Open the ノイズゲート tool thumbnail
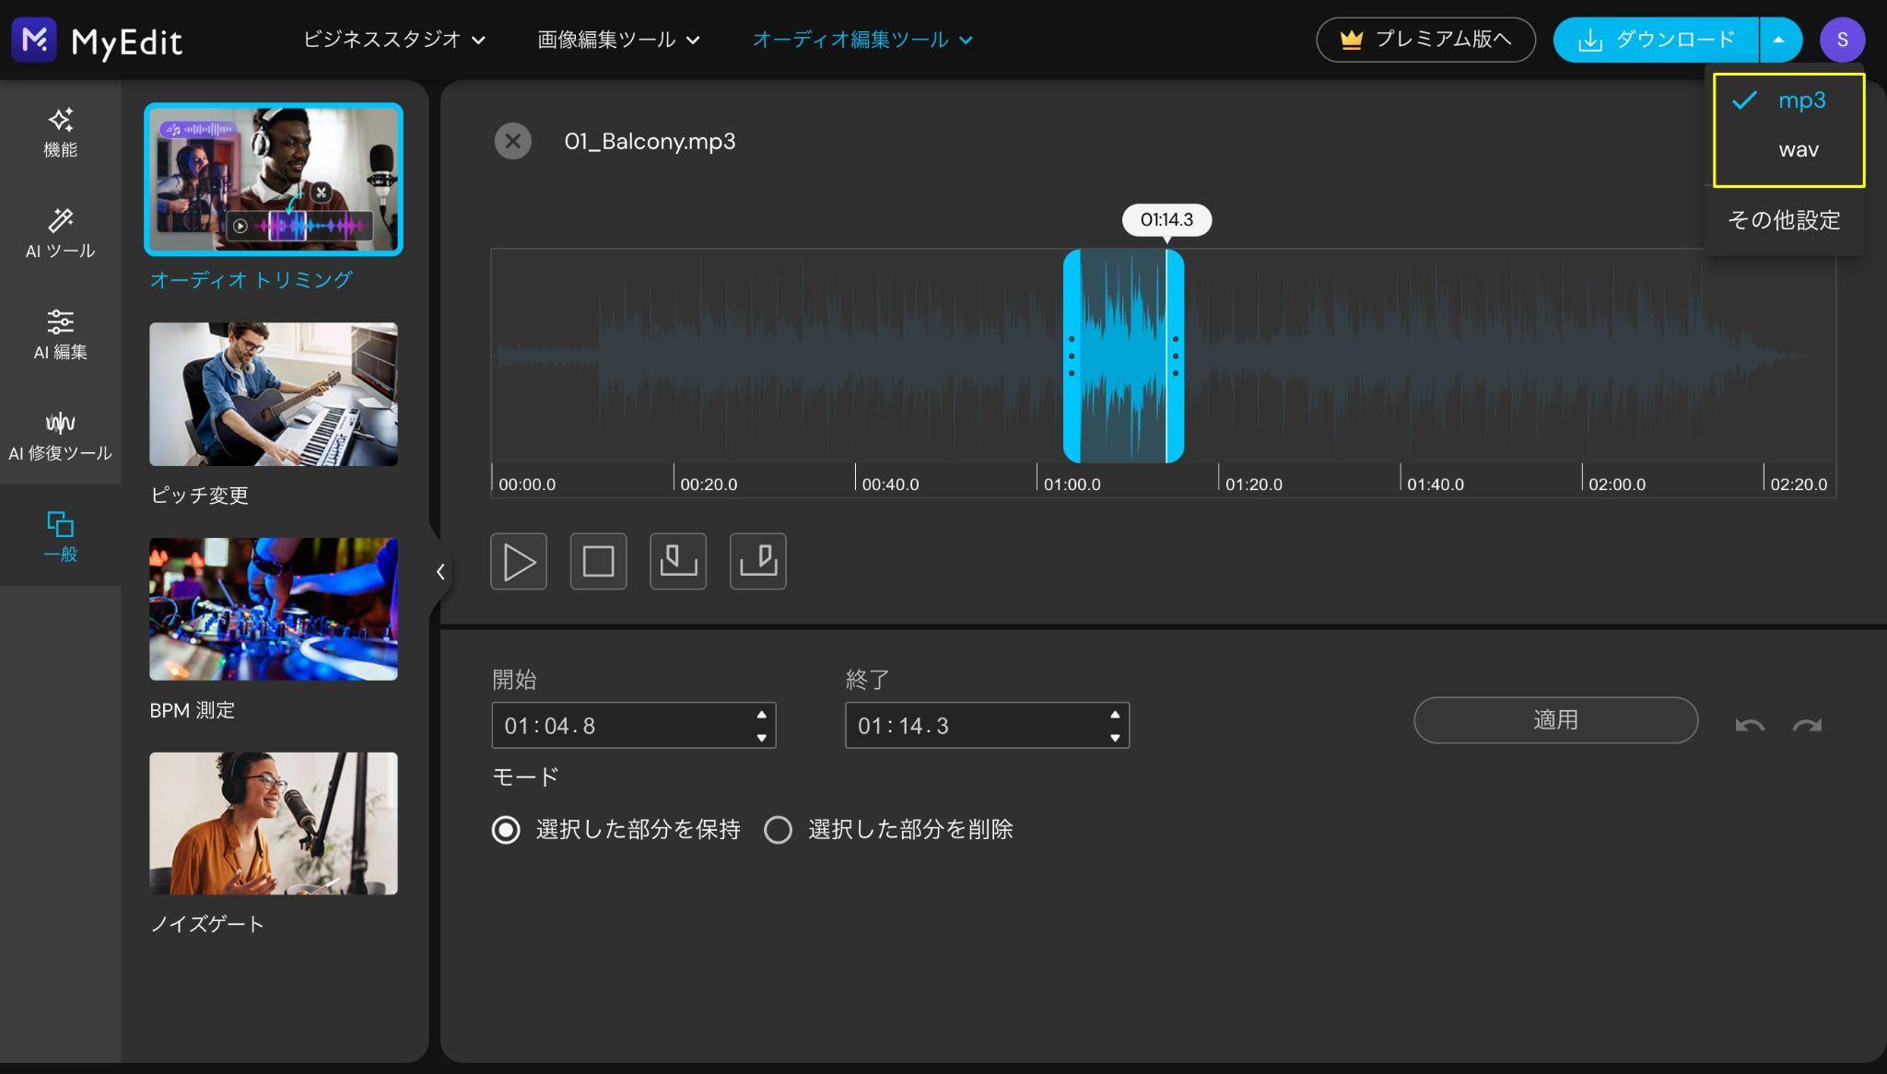The image size is (1887, 1074). [x=274, y=823]
